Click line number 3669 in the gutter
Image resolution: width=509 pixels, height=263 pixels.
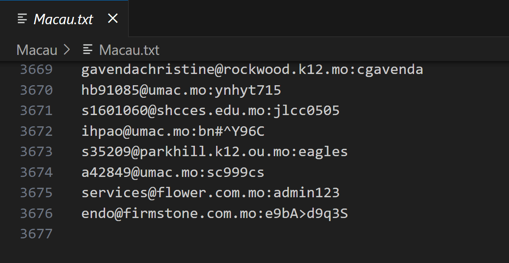coord(36,70)
